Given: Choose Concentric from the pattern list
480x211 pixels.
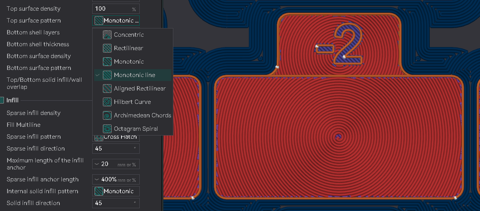Looking at the screenshot, I should [x=133, y=35].
